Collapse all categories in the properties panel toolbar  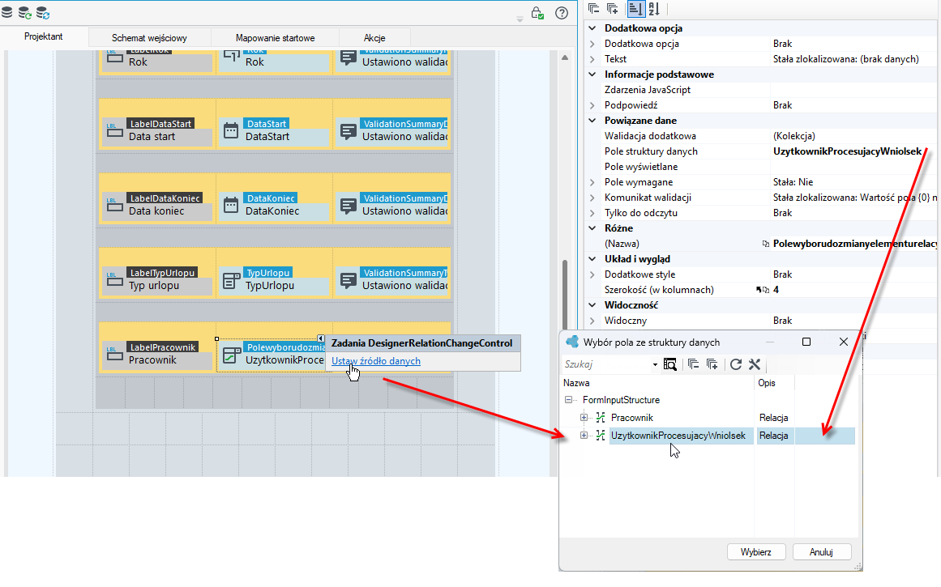(x=593, y=8)
